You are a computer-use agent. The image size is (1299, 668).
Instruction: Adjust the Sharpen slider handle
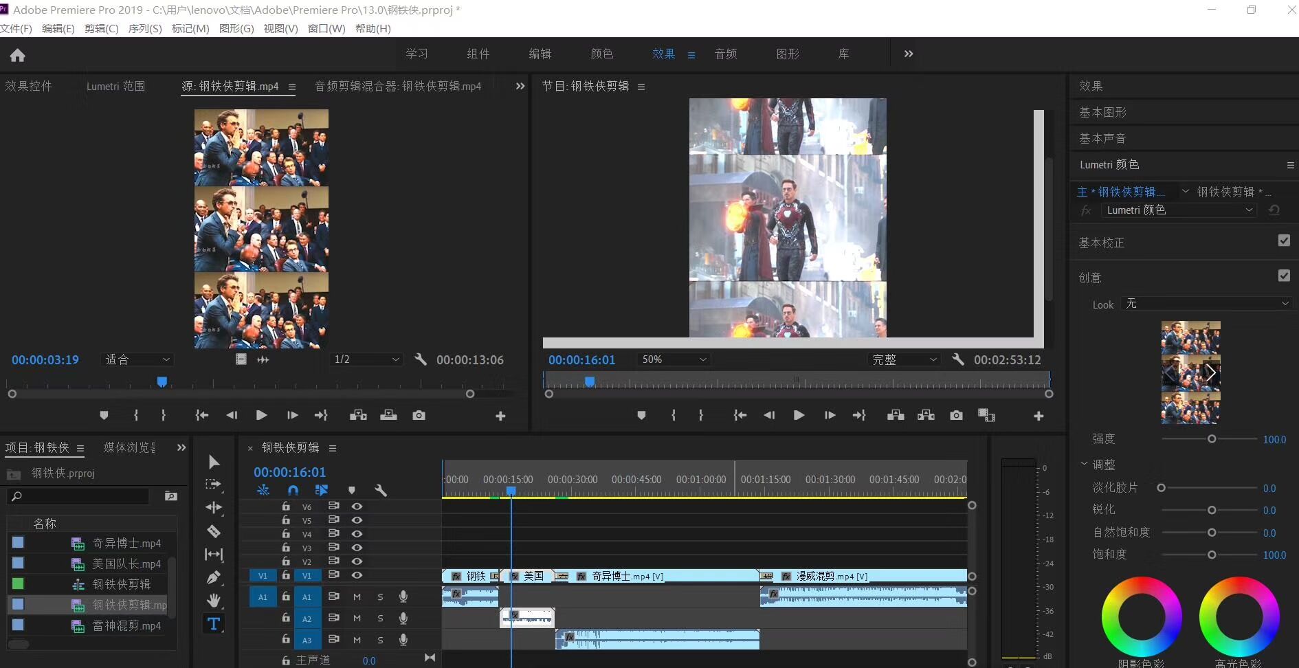[x=1212, y=510]
